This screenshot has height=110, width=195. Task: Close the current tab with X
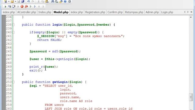coord(191,12)
